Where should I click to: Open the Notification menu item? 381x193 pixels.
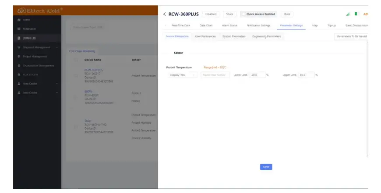pos(29,29)
